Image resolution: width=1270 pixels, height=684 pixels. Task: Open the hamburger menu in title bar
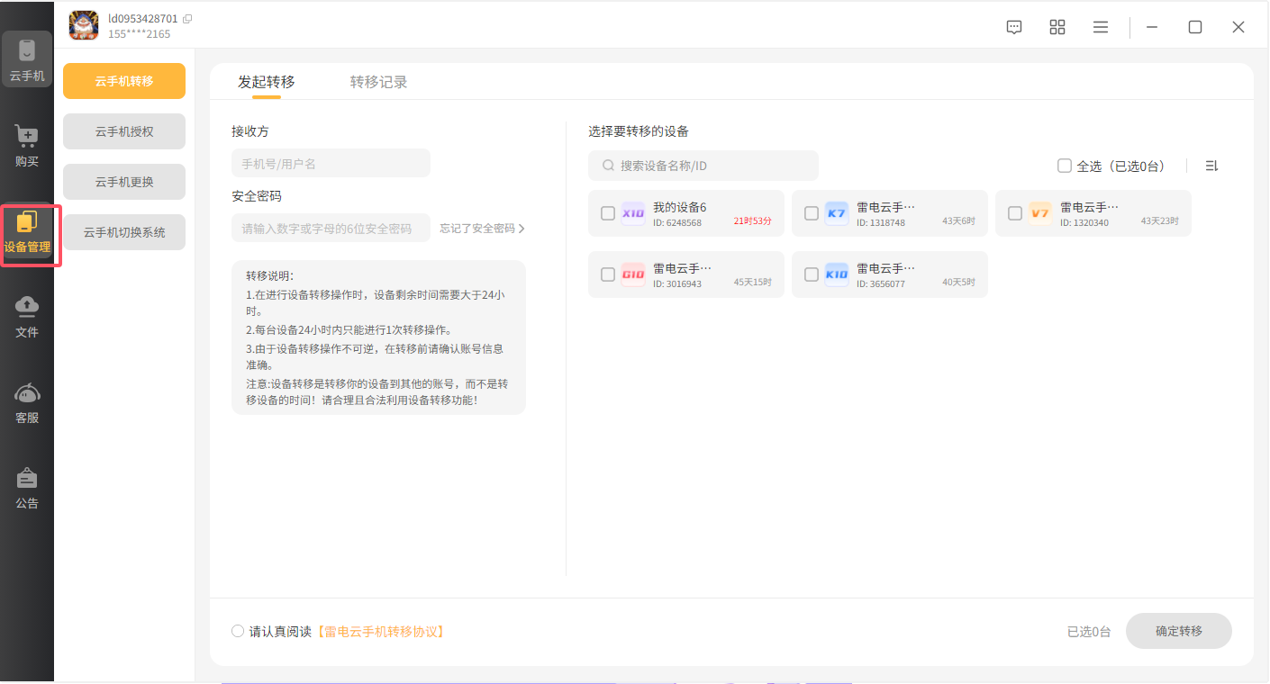coord(1101,27)
